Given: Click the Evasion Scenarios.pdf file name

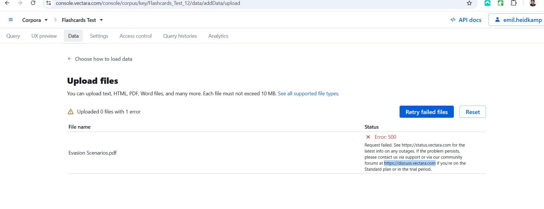Looking at the screenshot, I should [92, 153].
